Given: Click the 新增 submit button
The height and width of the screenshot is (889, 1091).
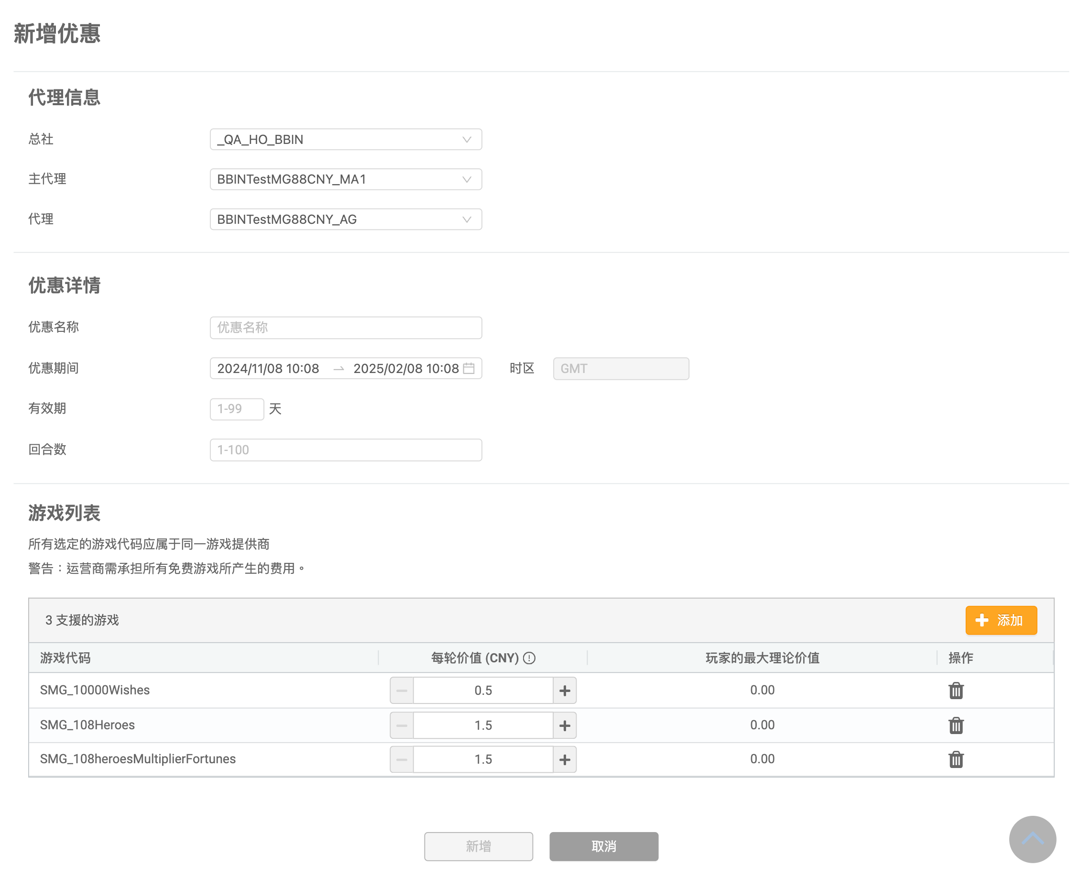Looking at the screenshot, I should (478, 846).
